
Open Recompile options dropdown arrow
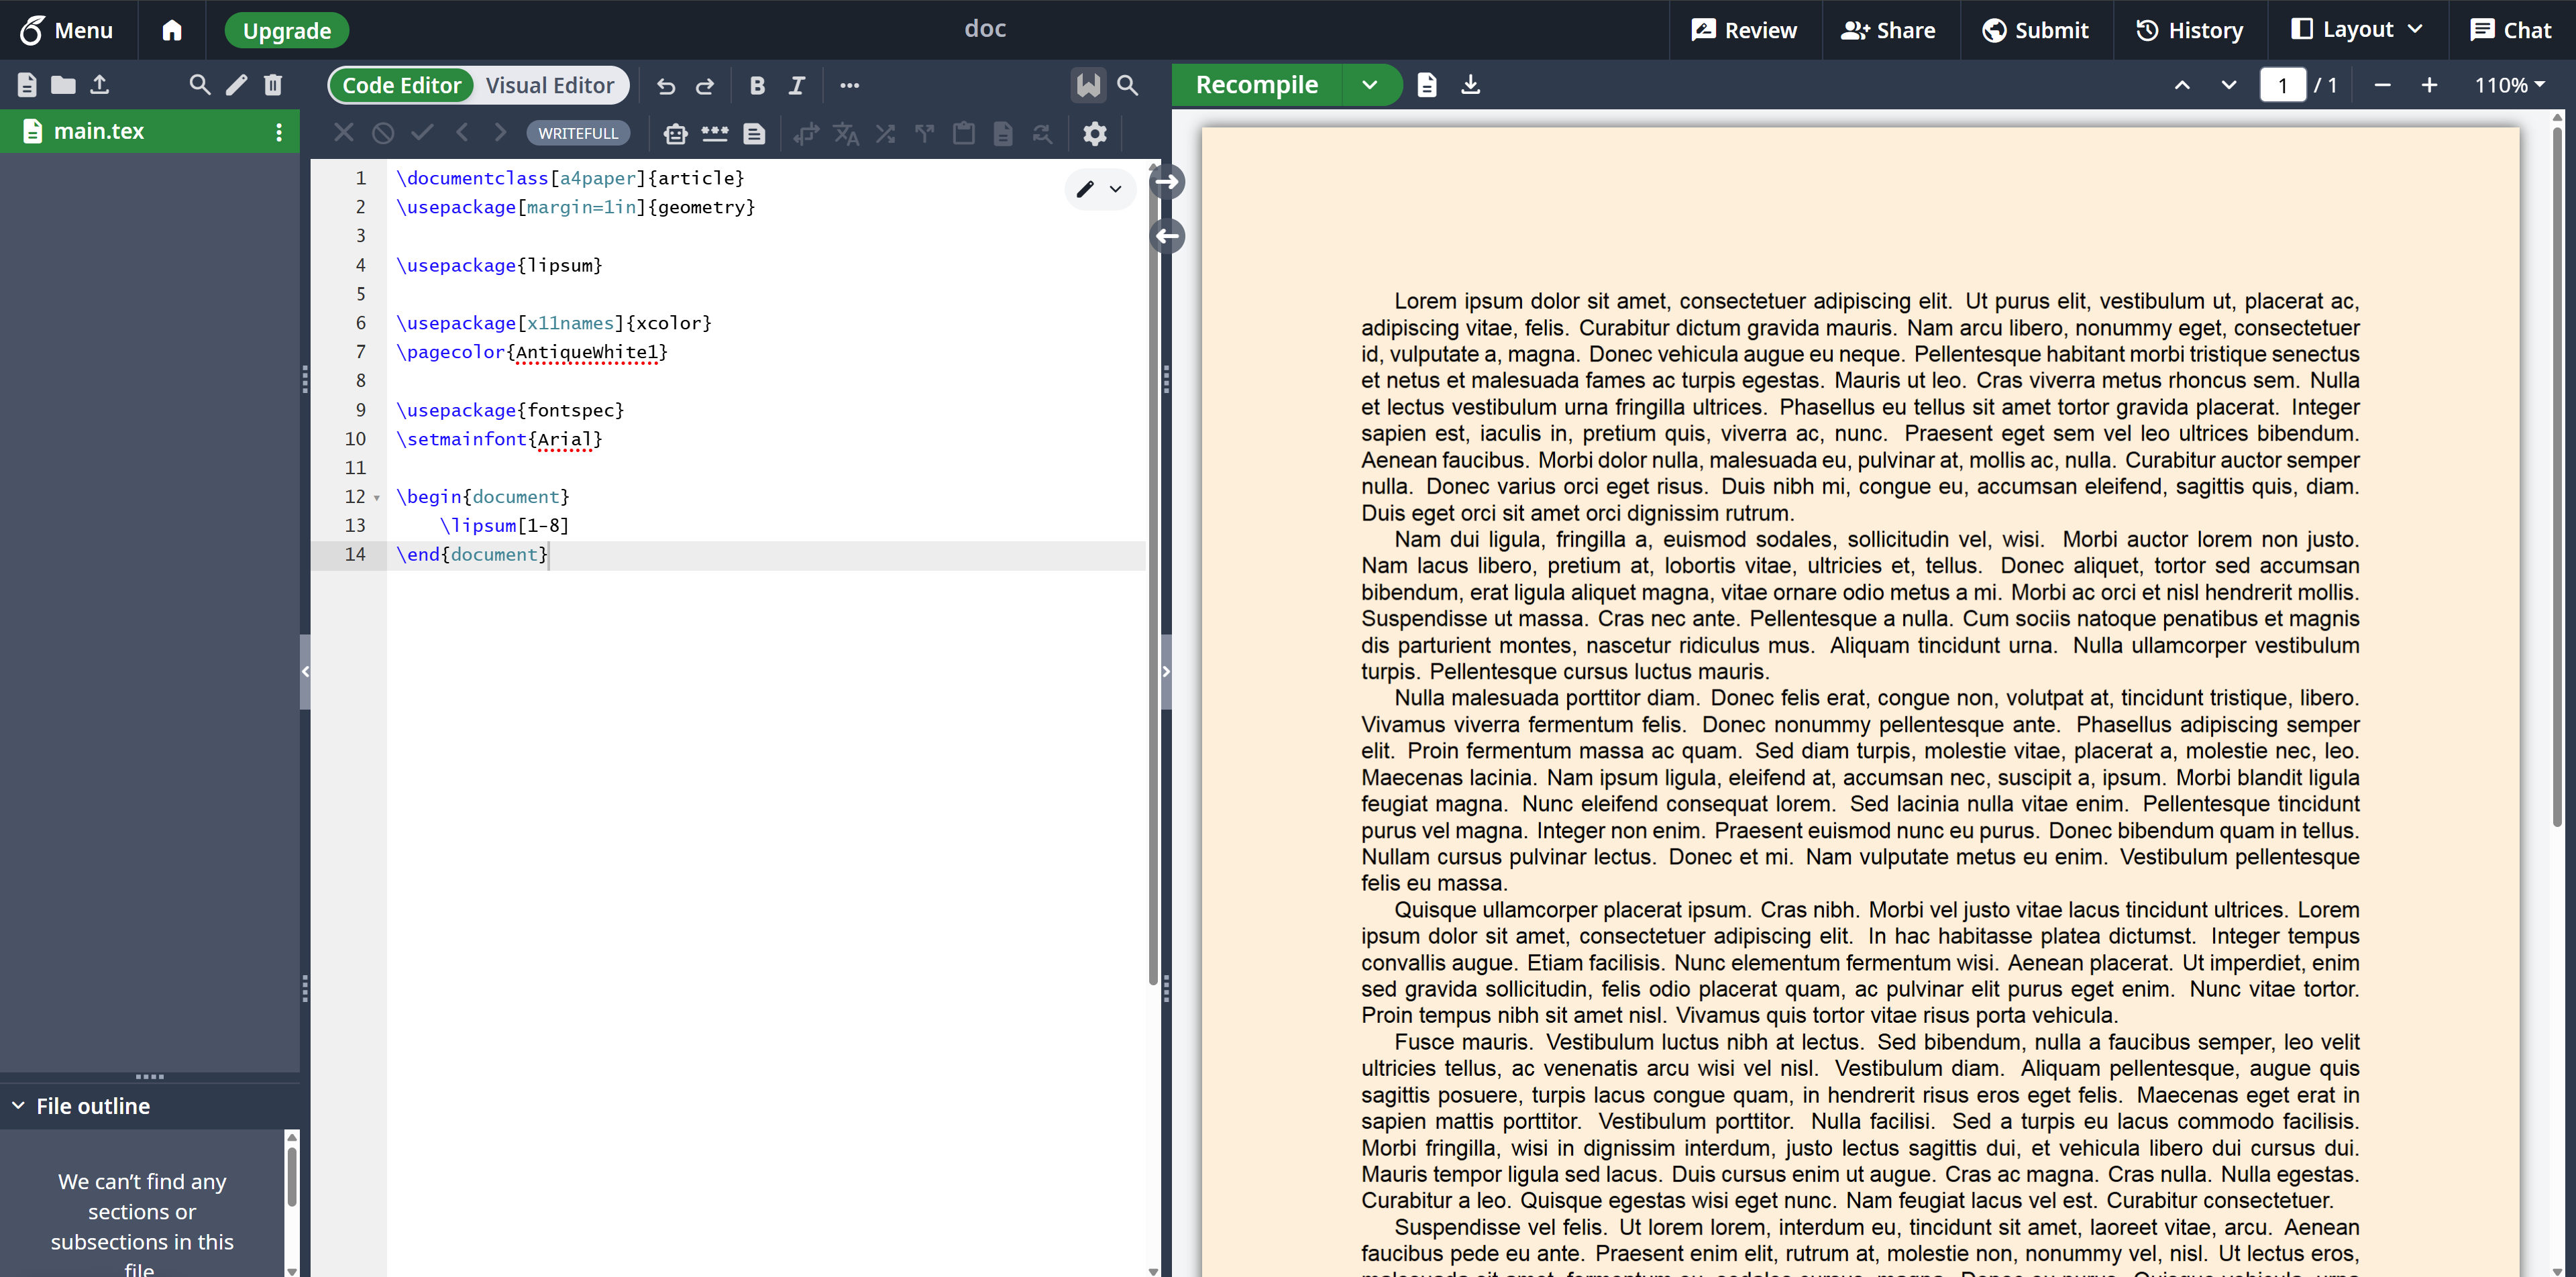1370,85
